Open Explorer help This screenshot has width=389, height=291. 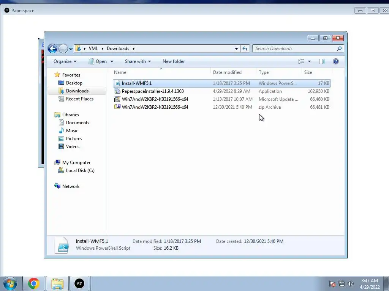[336, 61]
